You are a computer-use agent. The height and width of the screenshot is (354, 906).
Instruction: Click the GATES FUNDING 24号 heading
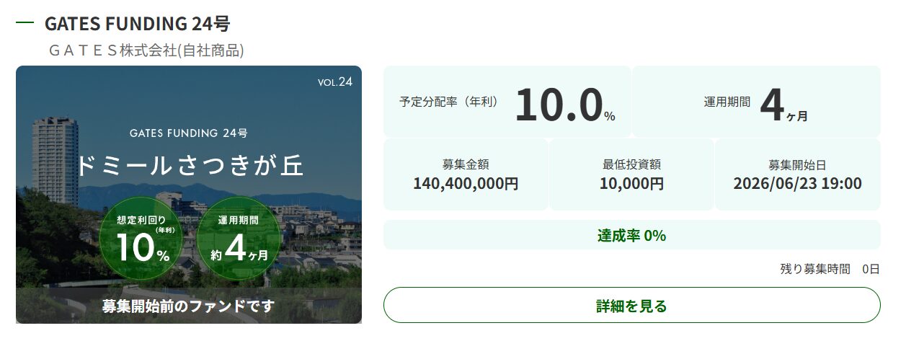pyautogui.click(x=137, y=24)
